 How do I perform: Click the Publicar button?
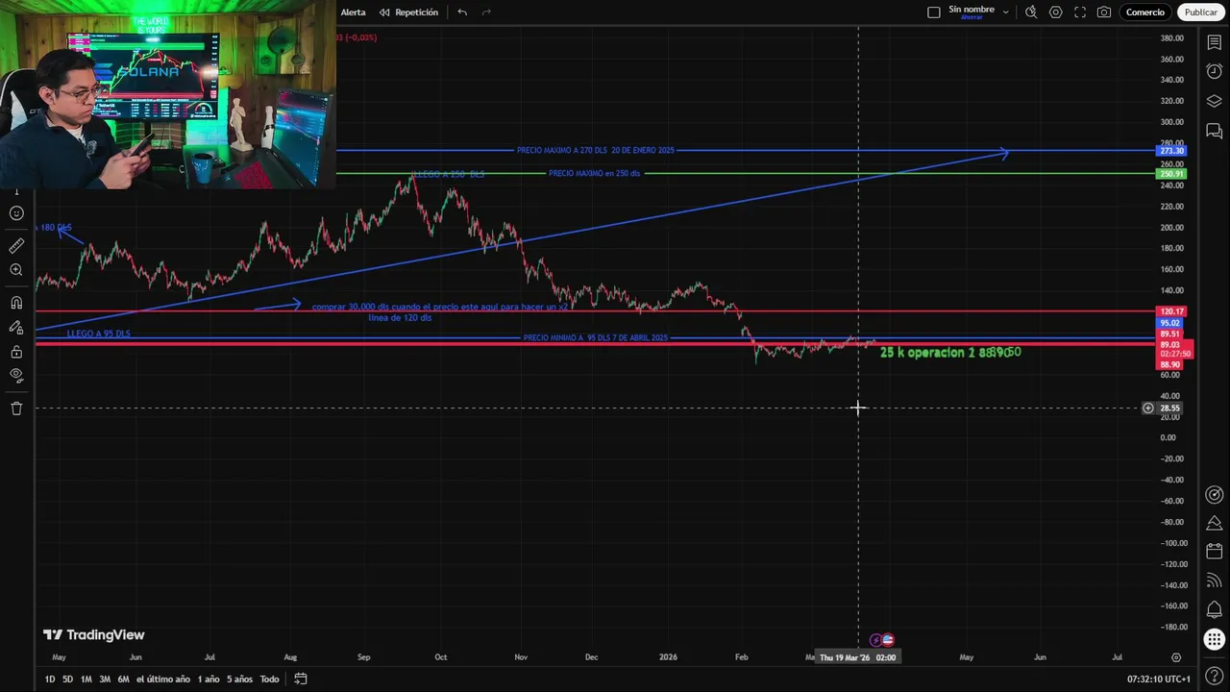pyautogui.click(x=1200, y=12)
